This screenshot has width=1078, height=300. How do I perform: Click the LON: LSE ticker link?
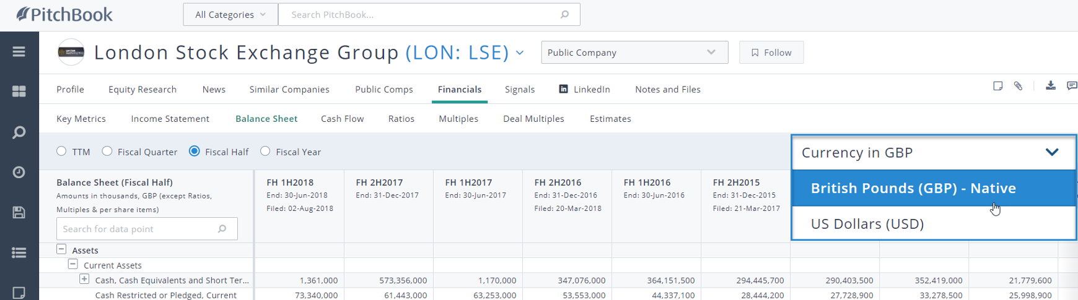click(457, 52)
